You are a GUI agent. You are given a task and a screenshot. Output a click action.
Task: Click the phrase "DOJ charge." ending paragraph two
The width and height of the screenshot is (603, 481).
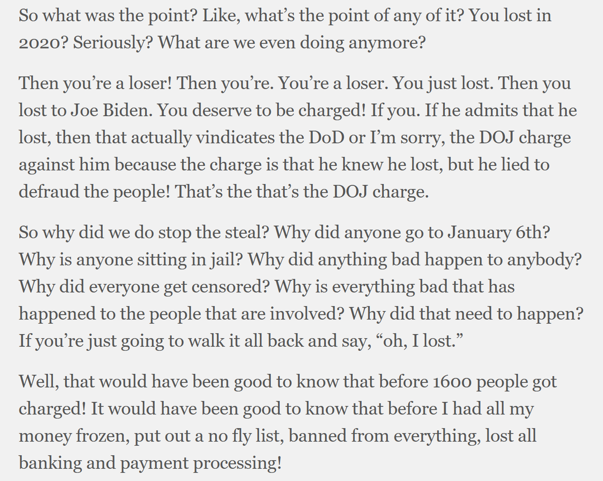pyautogui.click(x=381, y=193)
